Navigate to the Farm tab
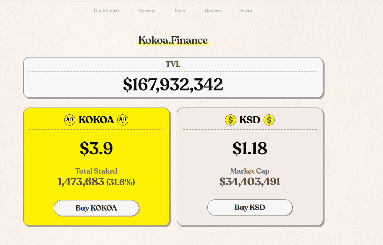Screen dimensions: 383x245 coord(246,11)
